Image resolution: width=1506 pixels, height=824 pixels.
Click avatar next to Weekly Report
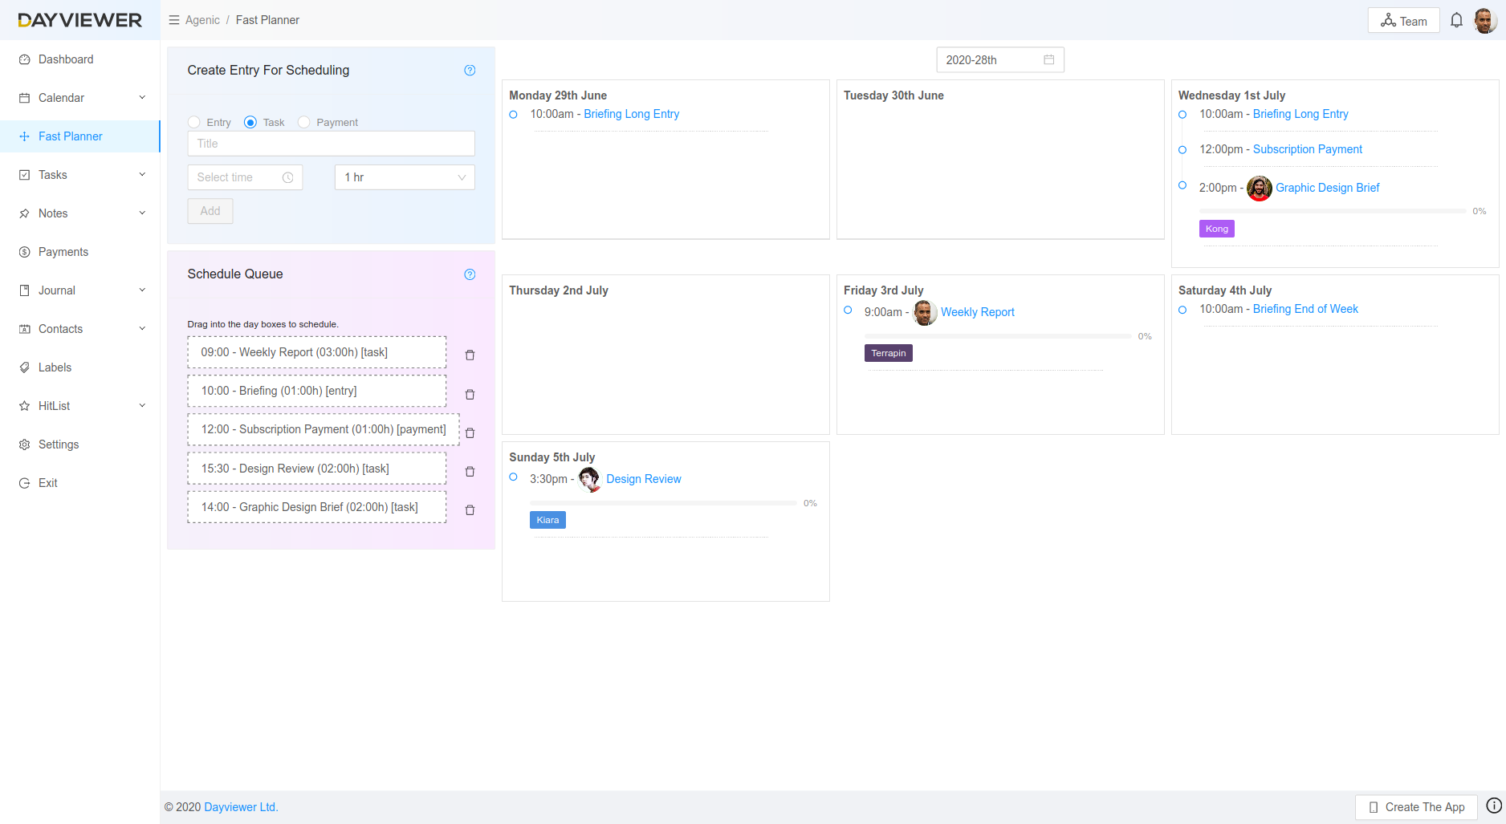[925, 313]
